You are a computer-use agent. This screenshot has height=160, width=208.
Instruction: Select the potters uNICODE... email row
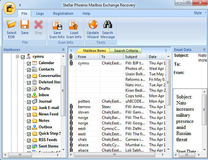click(117, 101)
